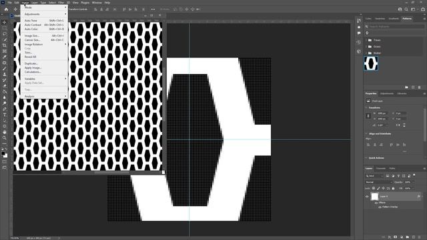The height and width of the screenshot is (240, 427).
Task: Toggle visibility of Layer 0
Action: tap(367, 197)
